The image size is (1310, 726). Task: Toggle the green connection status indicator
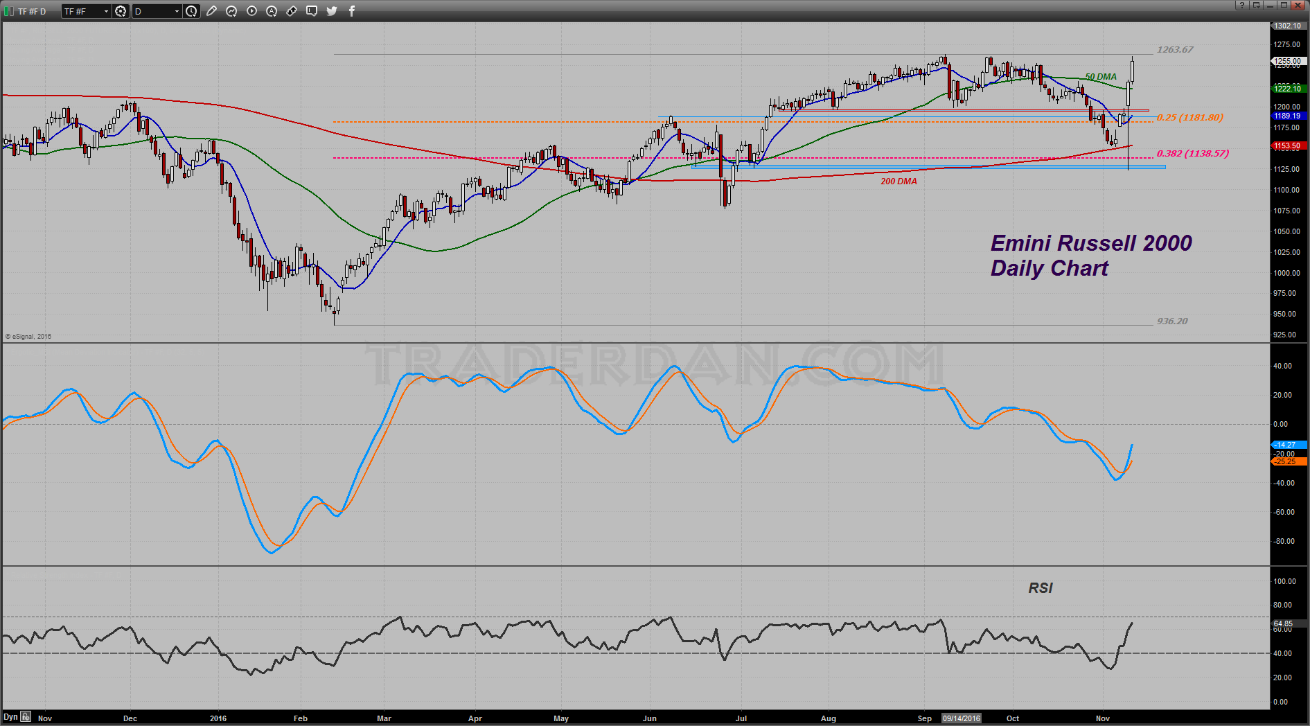point(8,11)
